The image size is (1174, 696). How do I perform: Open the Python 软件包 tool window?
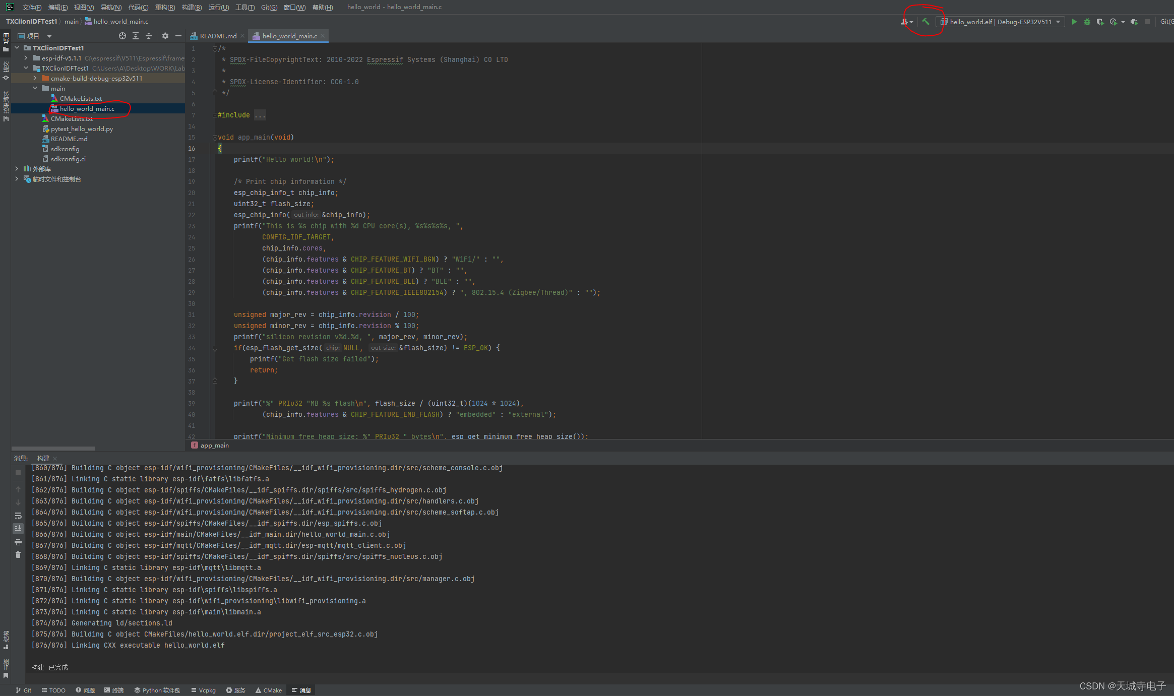[157, 690]
